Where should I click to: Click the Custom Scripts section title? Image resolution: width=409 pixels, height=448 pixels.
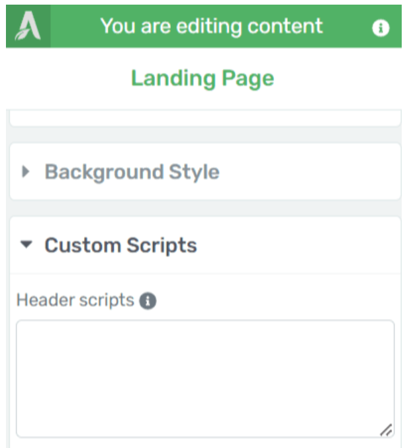[x=120, y=246]
